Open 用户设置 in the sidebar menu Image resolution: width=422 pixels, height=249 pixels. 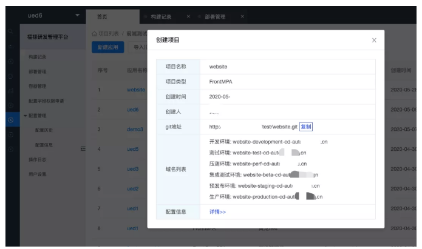[37, 174]
